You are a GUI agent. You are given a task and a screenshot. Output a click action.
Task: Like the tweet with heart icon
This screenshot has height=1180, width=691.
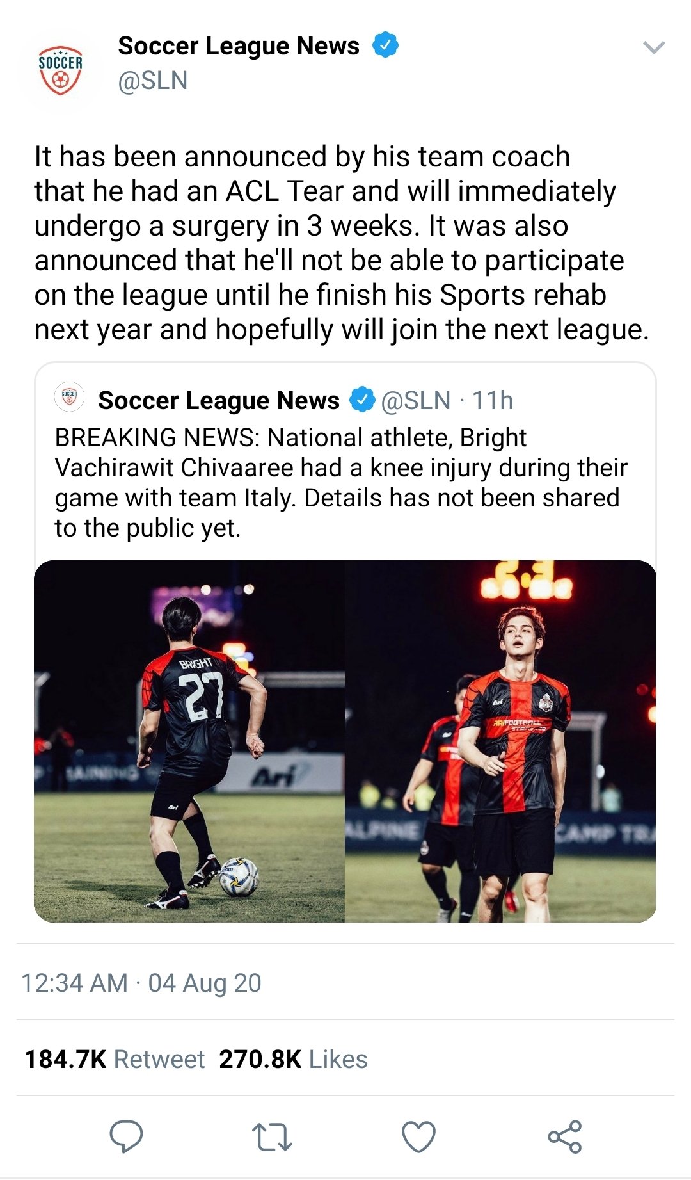point(418,1136)
